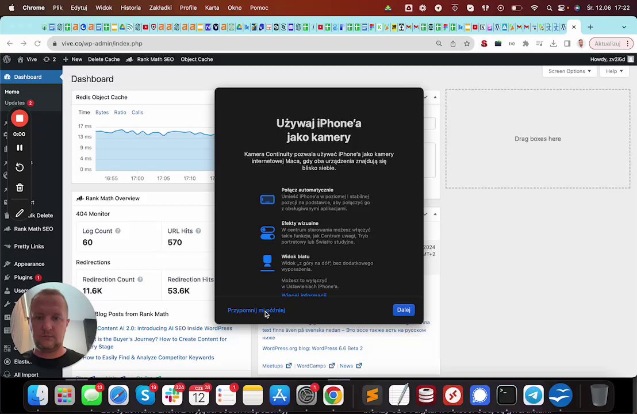Open Historia menu in menu bar
This screenshot has height=414, width=637.
(x=131, y=7)
